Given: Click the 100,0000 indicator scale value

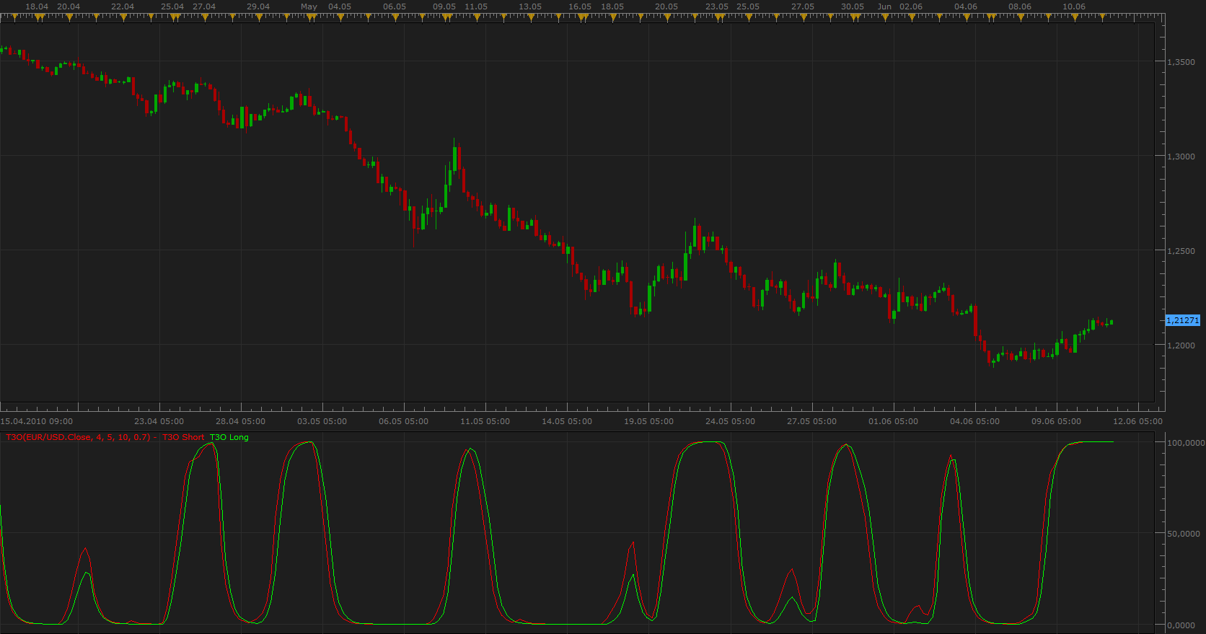Looking at the screenshot, I should pyautogui.click(x=1186, y=443).
